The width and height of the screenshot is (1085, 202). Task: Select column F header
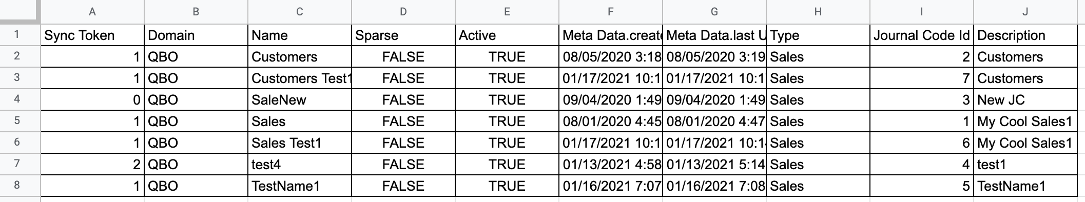tap(611, 12)
